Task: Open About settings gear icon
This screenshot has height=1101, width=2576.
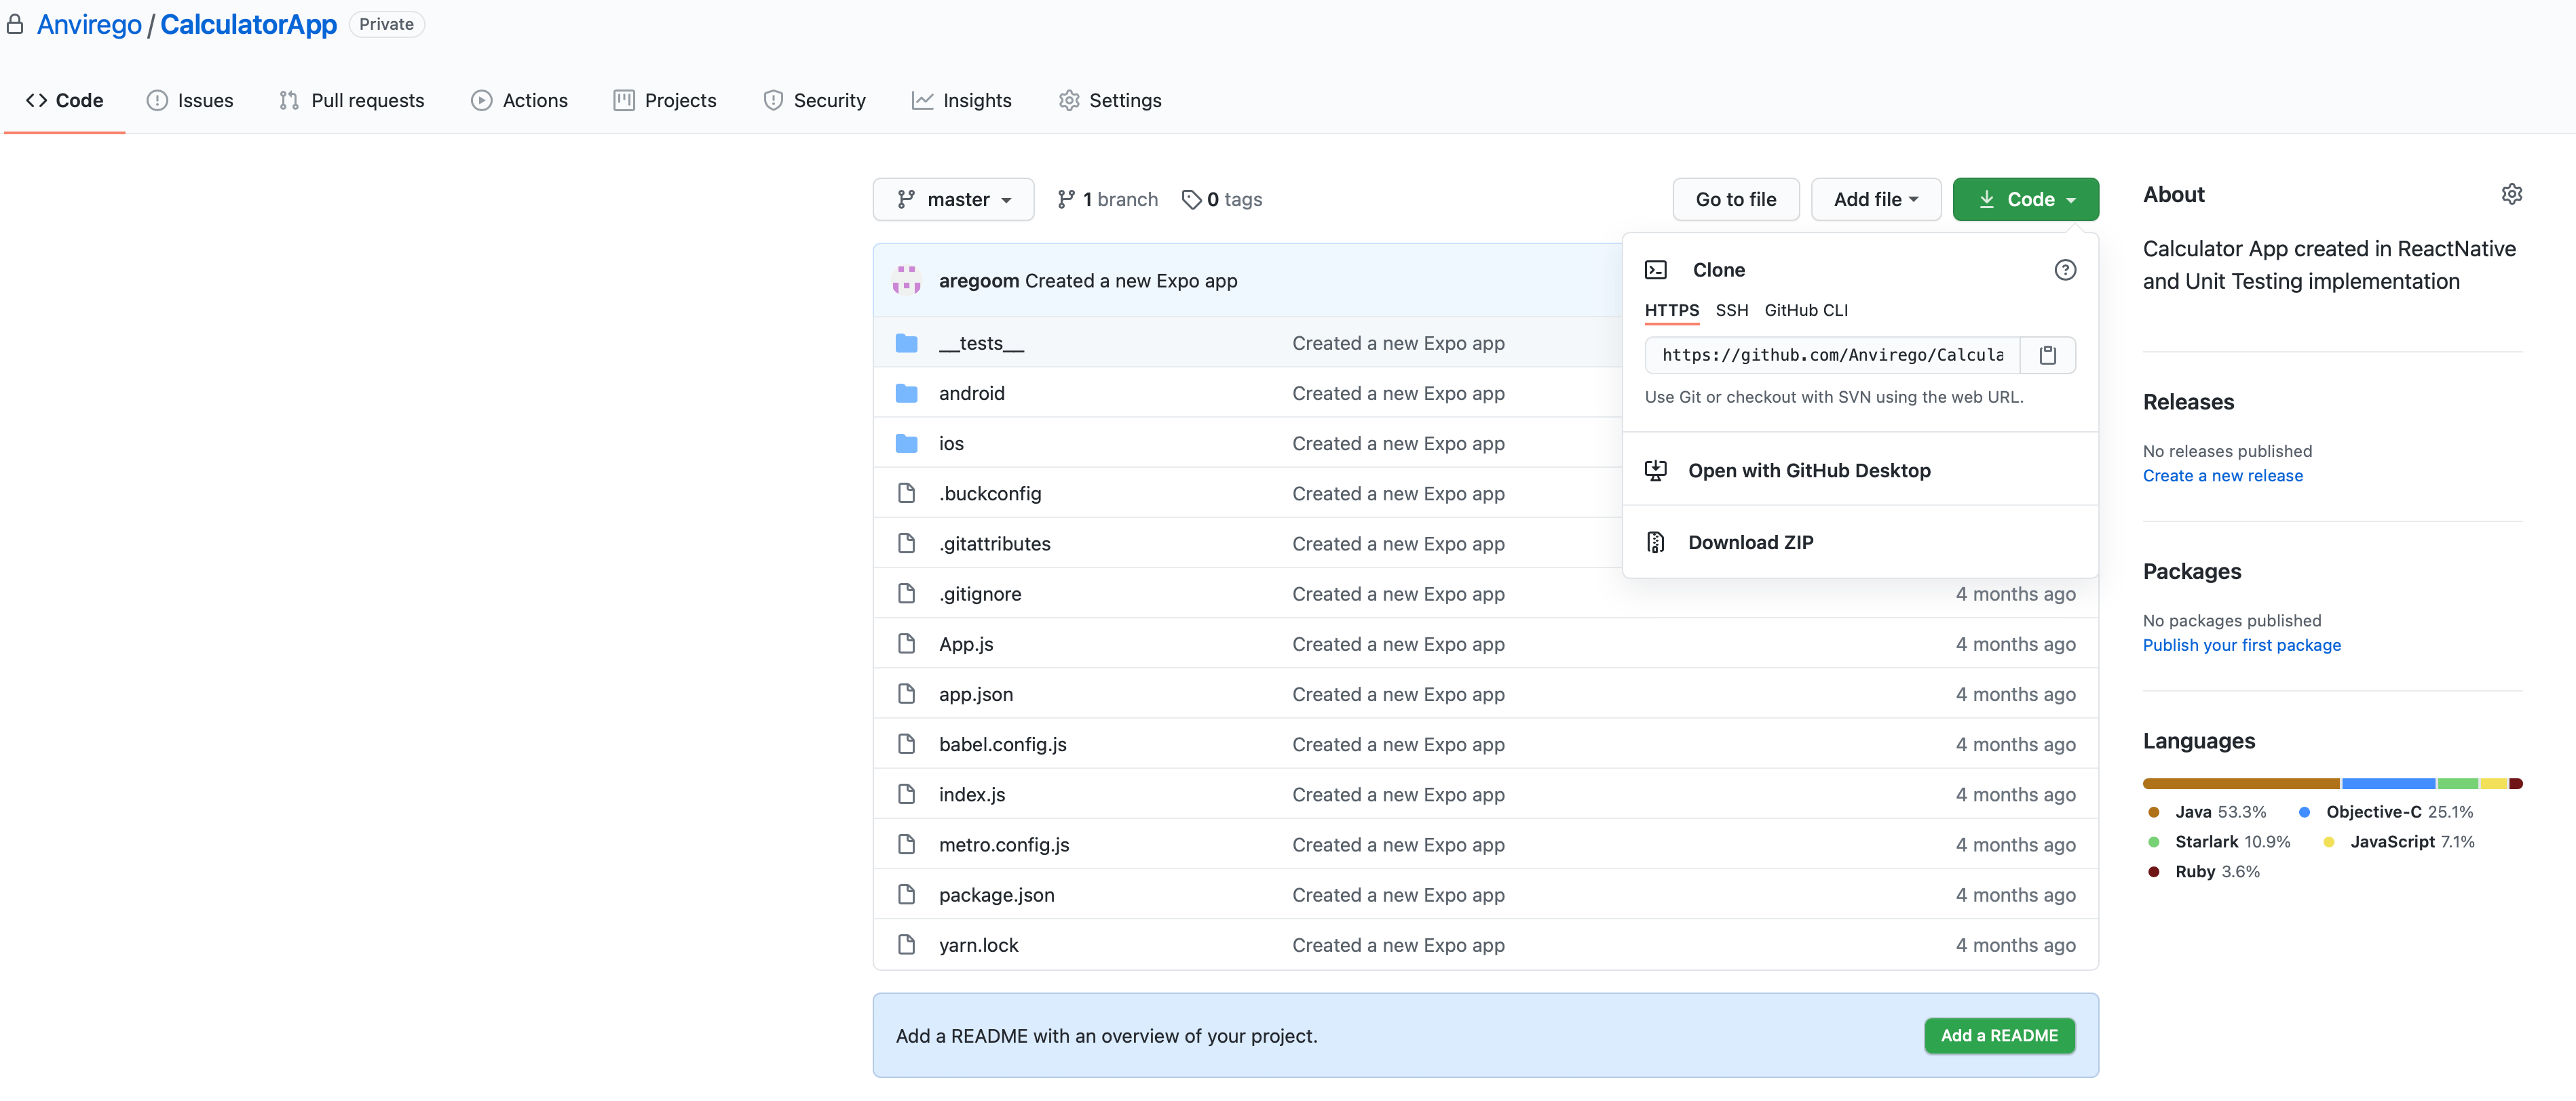Action: coord(2511,194)
